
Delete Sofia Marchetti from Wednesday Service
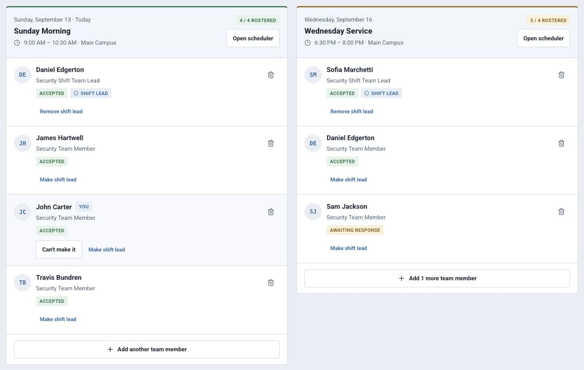coord(561,75)
